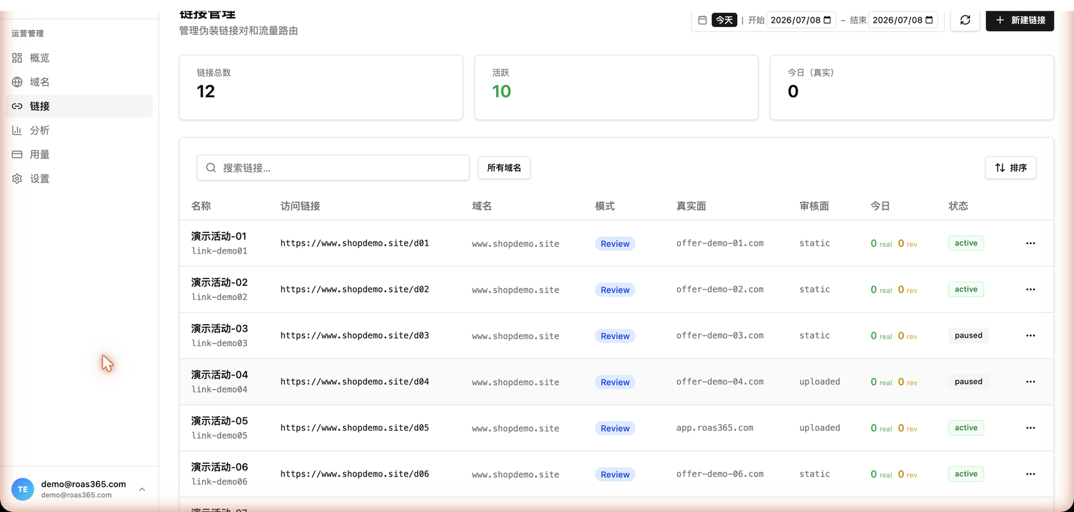Click the 用量 card icon
The image size is (1074, 512).
[x=17, y=154]
